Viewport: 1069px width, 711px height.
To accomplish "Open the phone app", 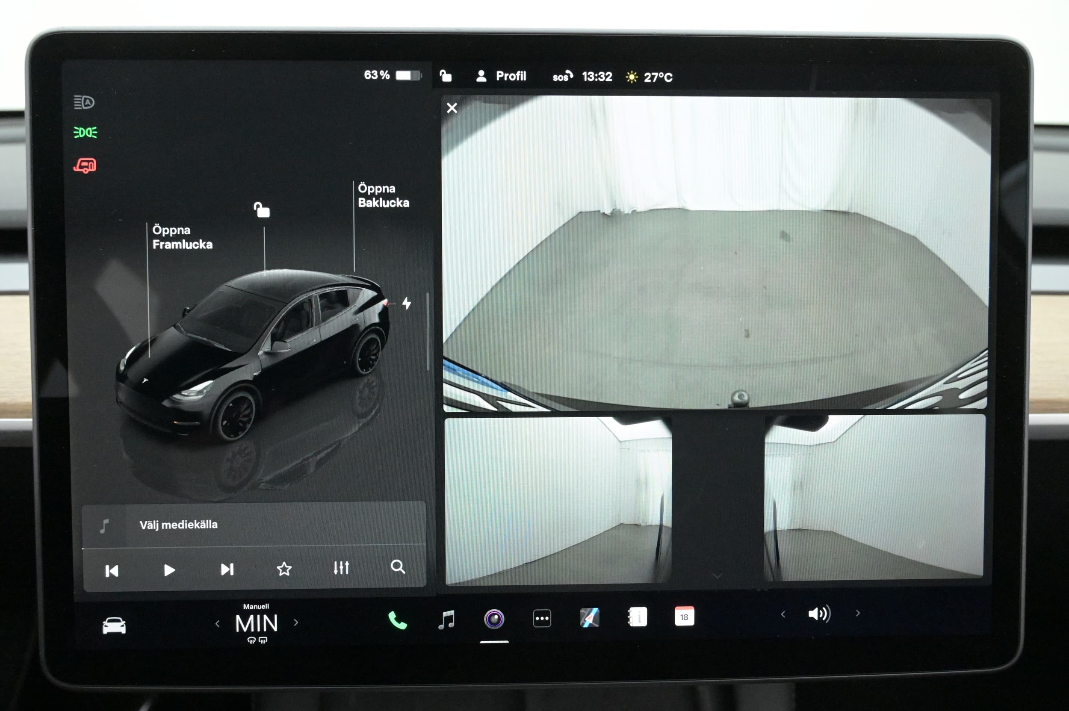I will tap(397, 620).
